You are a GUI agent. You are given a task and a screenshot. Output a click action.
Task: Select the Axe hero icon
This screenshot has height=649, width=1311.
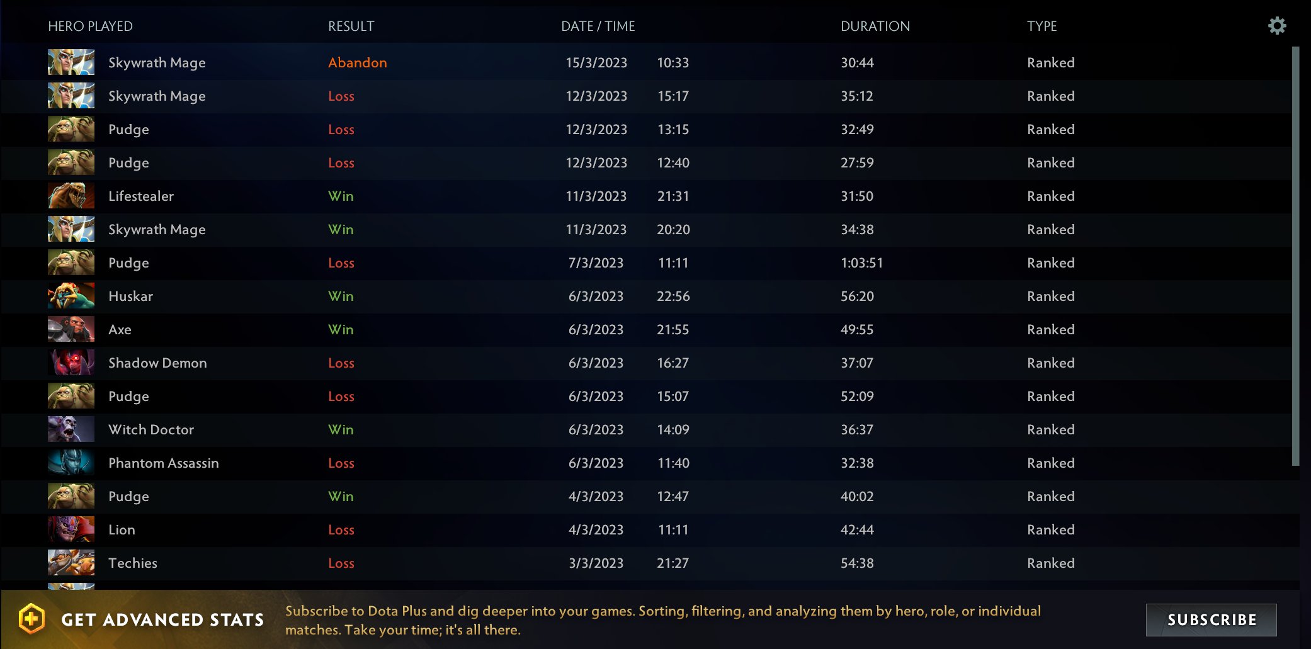click(x=71, y=329)
